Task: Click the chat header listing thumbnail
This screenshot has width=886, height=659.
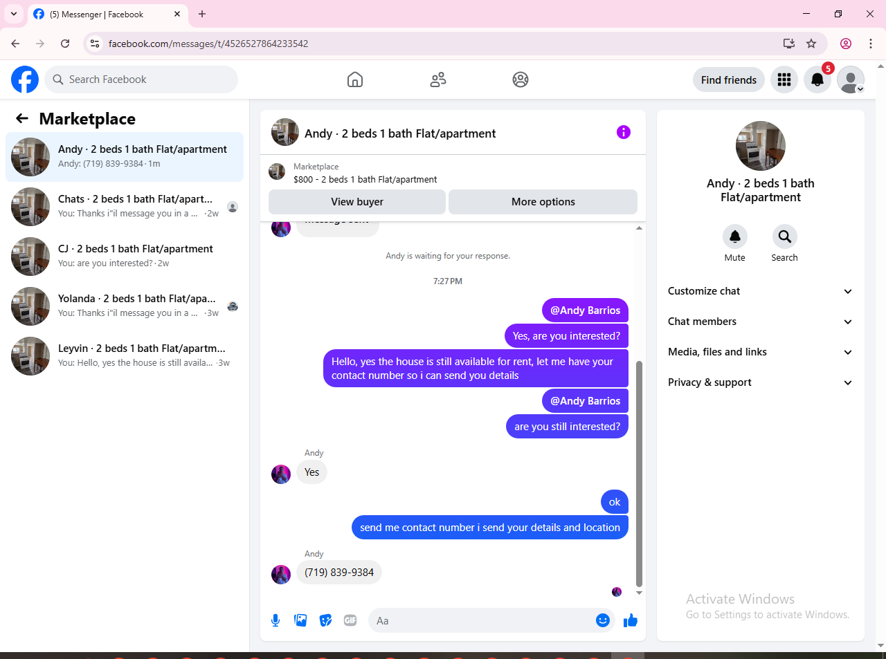Action: coord(285,132)
